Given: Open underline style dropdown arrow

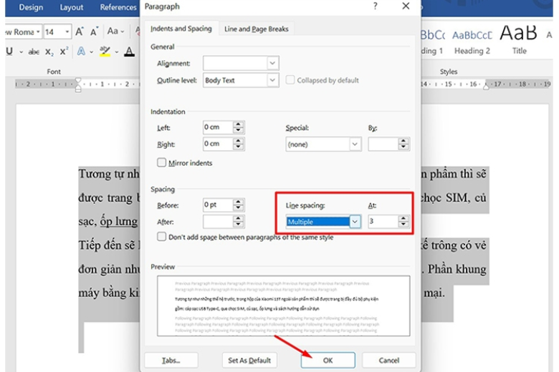Looking at the screenshot, I should point(21,52).
